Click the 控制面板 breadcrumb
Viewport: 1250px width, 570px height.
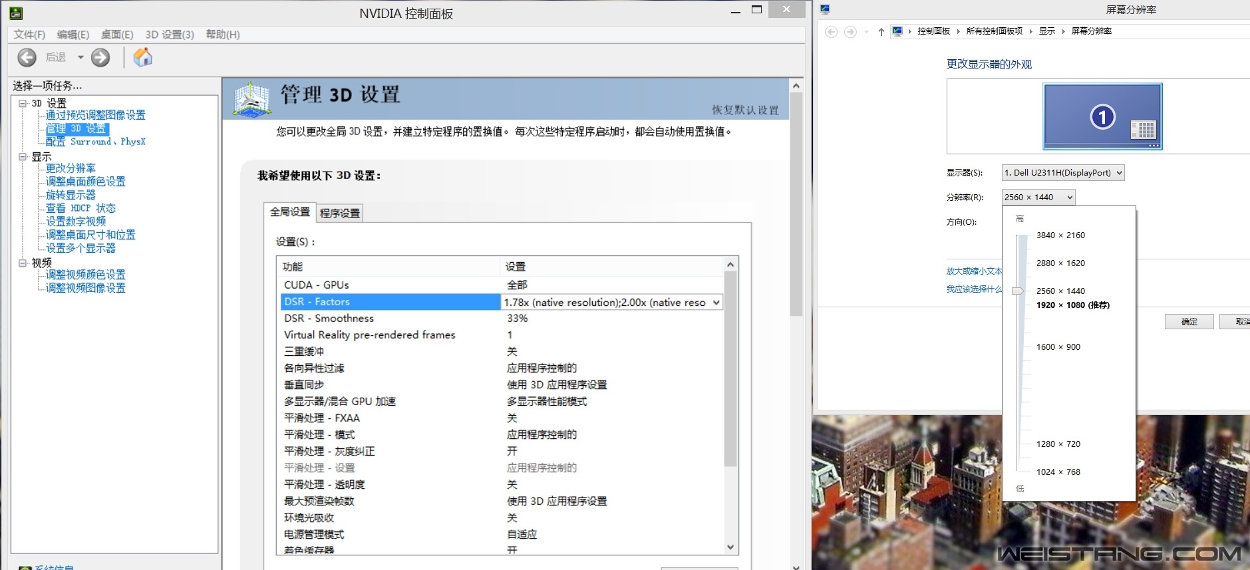[934, 31]
